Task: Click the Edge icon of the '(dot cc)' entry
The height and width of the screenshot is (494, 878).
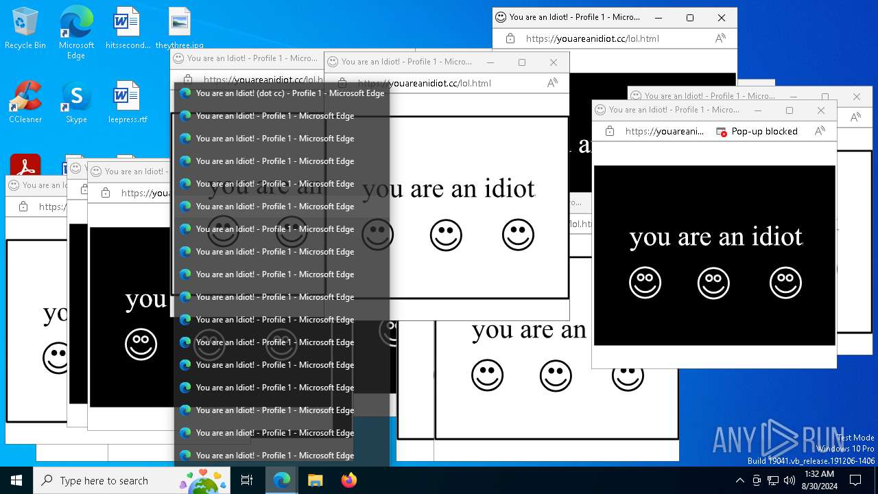Action: pyautogui.click(x=185, y=93)
